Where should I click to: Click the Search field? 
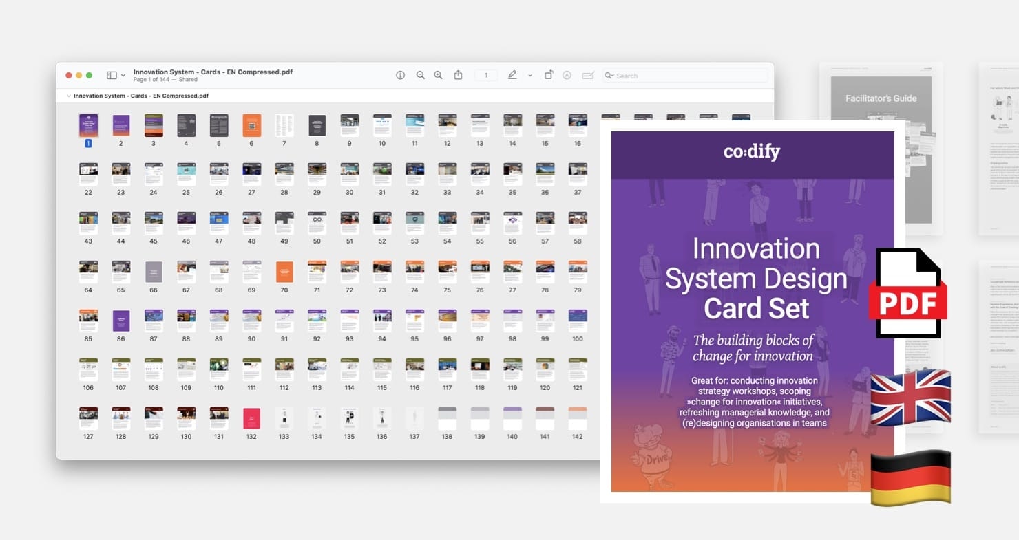[x=684, y=76]
